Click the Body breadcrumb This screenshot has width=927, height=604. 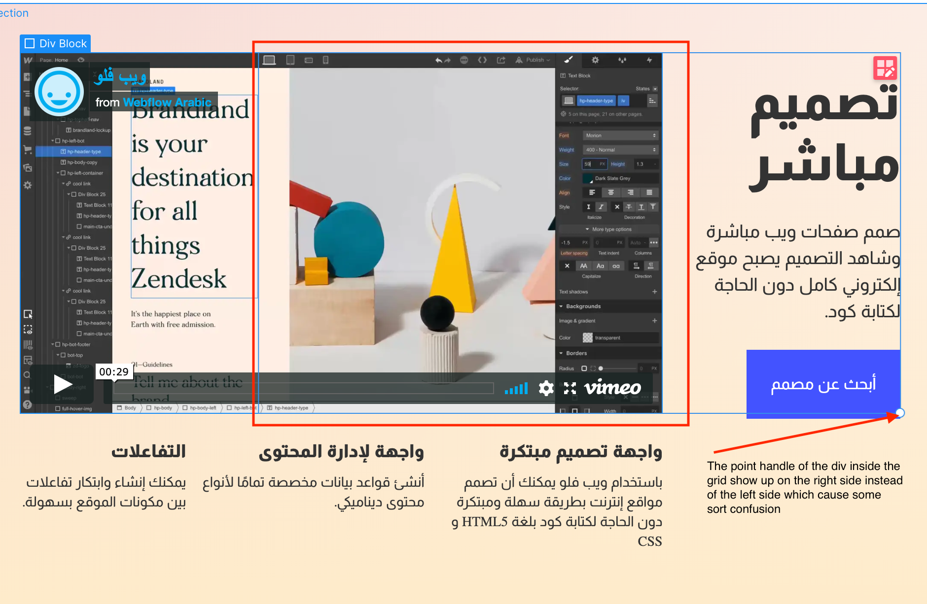click(127, 408)
